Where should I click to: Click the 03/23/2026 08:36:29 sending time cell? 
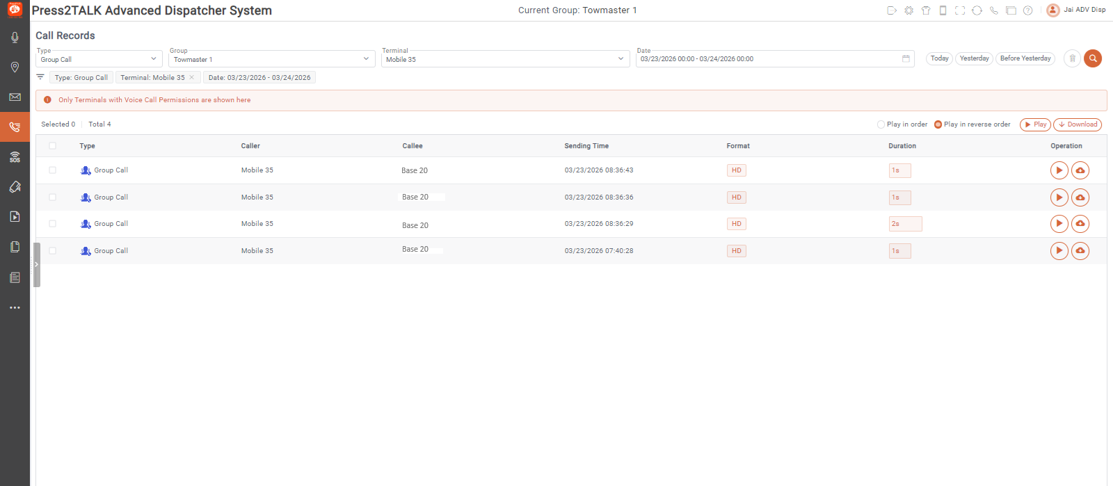point(599,224)
